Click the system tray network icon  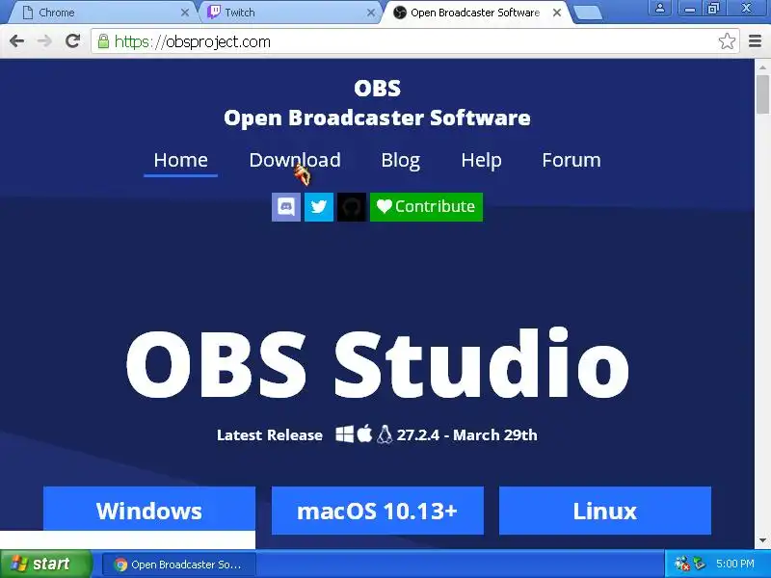(x=699, y=564)
